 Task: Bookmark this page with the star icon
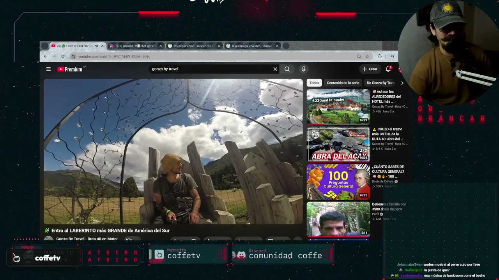coord(367,56)
